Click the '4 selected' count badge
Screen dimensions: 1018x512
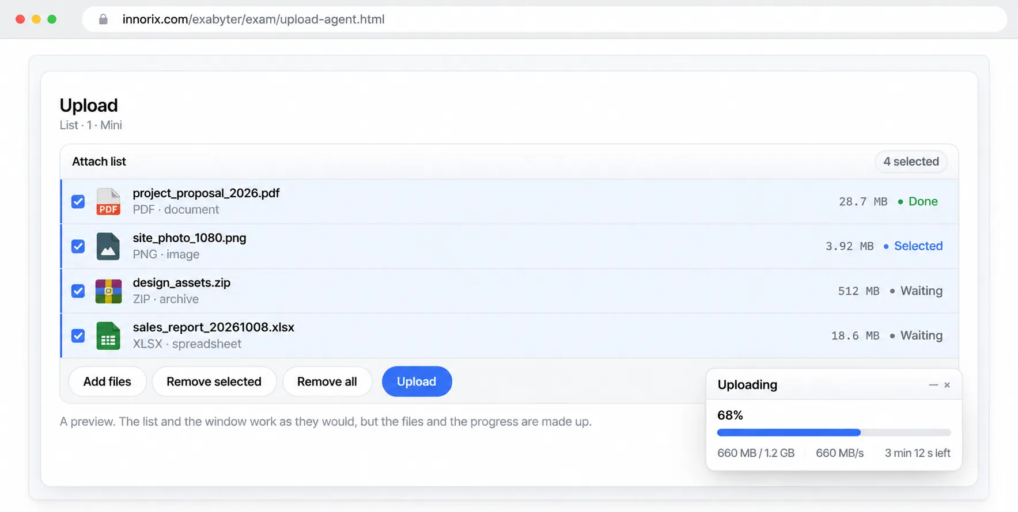911,162
